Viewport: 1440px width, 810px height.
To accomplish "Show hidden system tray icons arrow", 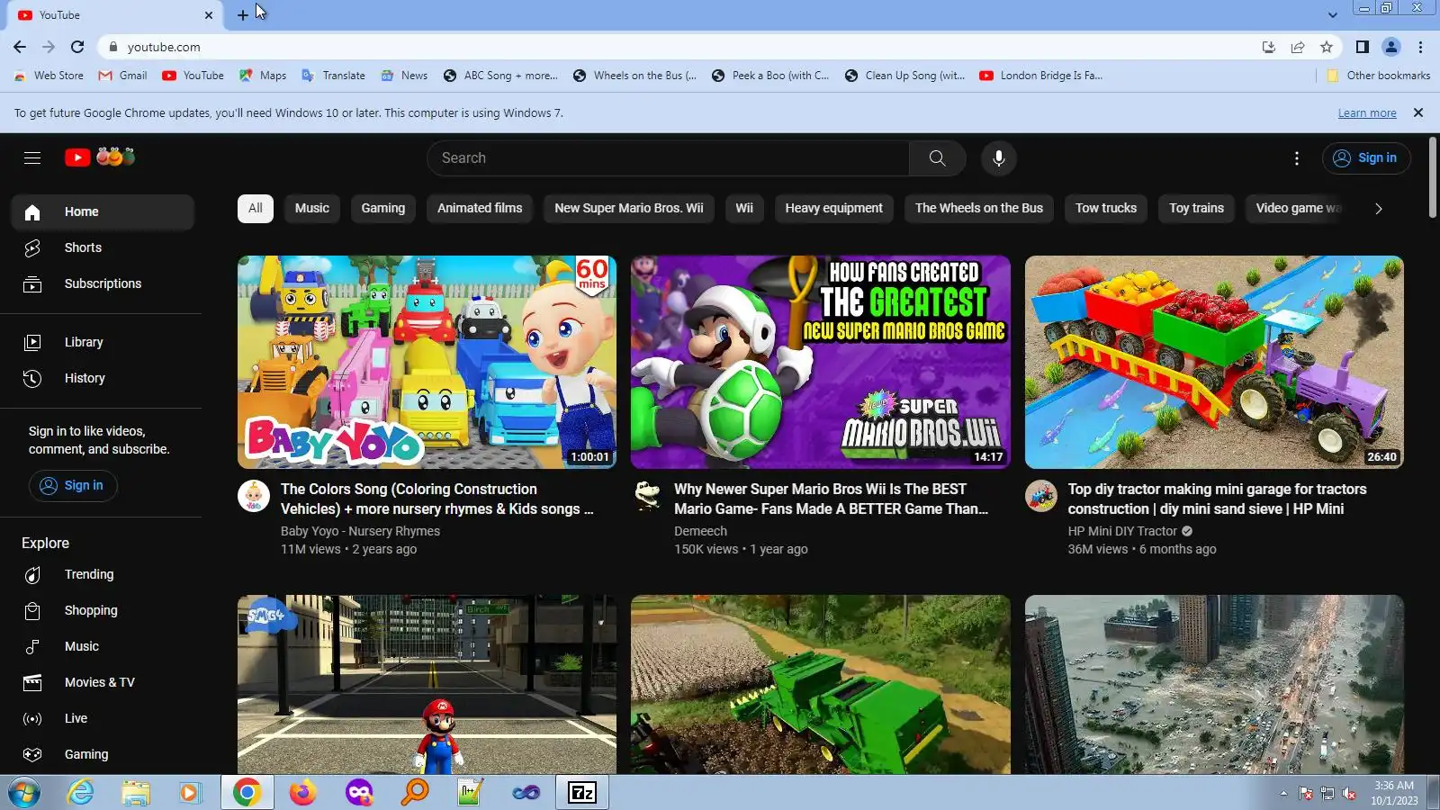I will pos(1283,793).
